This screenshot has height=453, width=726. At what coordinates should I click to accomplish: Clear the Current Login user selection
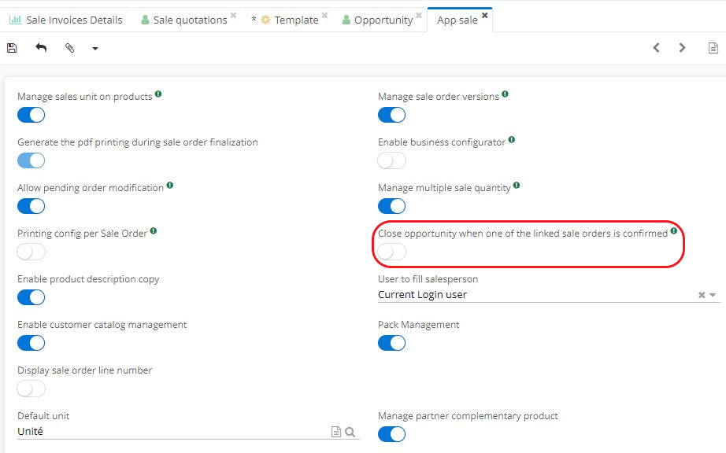coord(702,295)
